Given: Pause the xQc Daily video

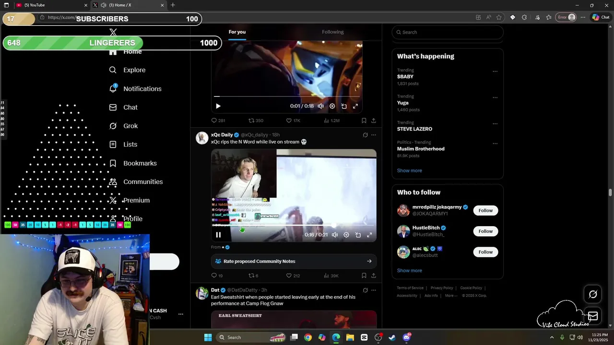Looking at the screenshot, I should pyautogui.click(x=218, y=235).
